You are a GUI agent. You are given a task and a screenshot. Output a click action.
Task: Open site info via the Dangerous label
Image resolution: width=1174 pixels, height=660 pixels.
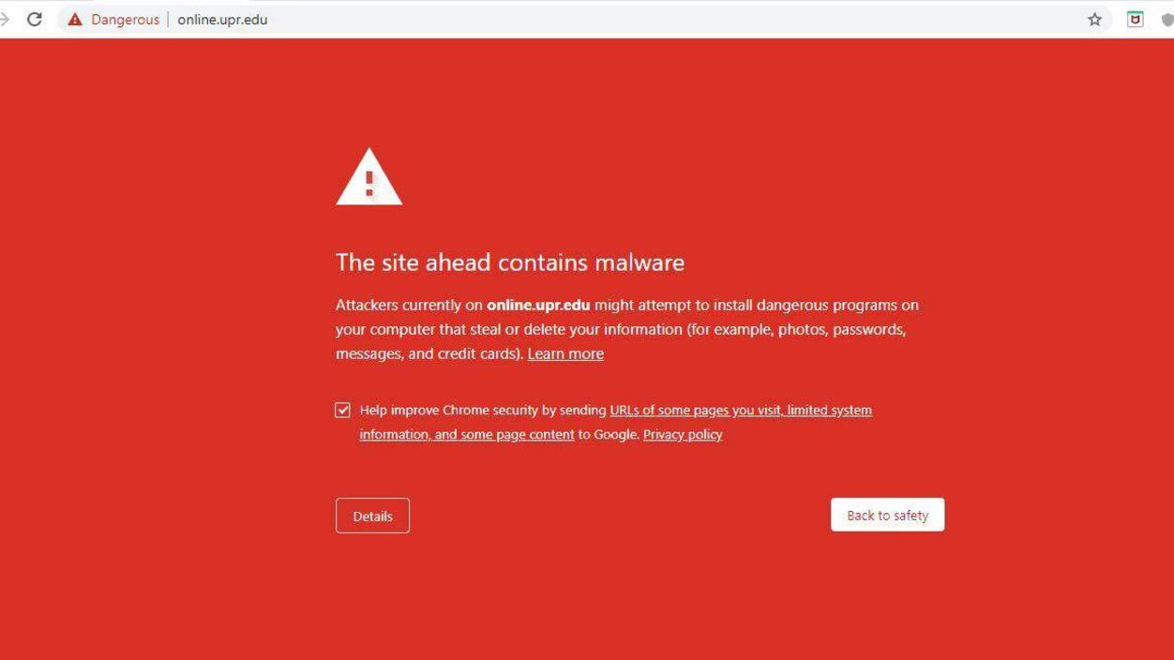125,20
